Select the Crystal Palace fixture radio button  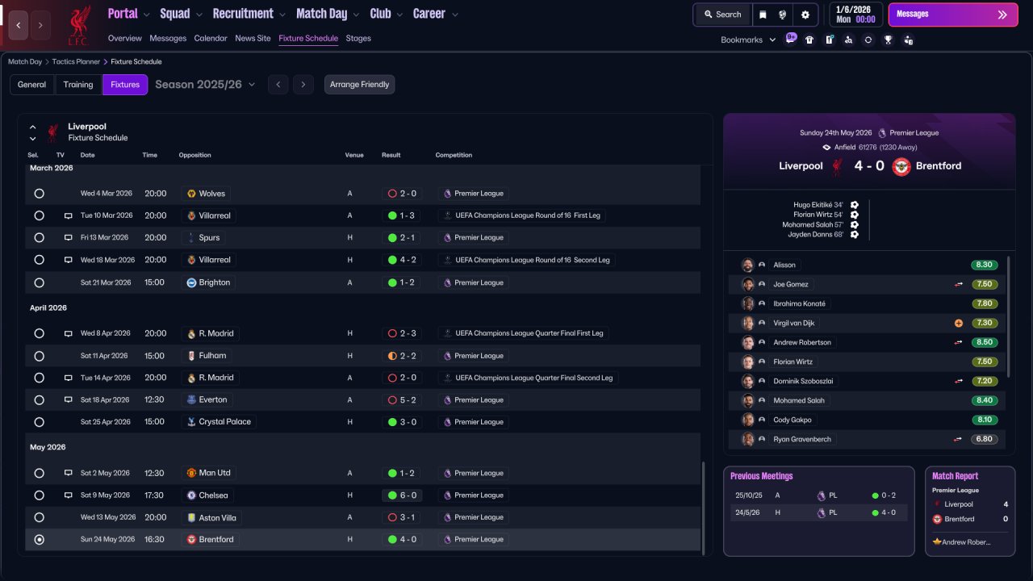[x=39, y=422]
